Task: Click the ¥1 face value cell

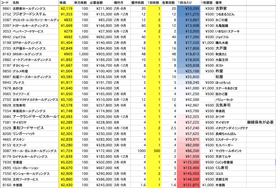Action: (208, 151)
